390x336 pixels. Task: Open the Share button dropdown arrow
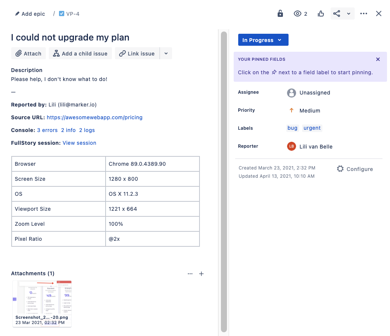348,13
